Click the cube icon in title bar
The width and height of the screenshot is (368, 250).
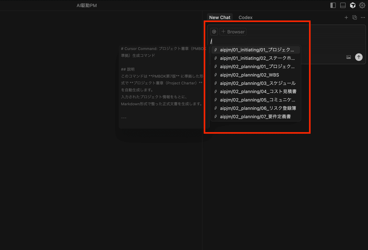(353, 5)
